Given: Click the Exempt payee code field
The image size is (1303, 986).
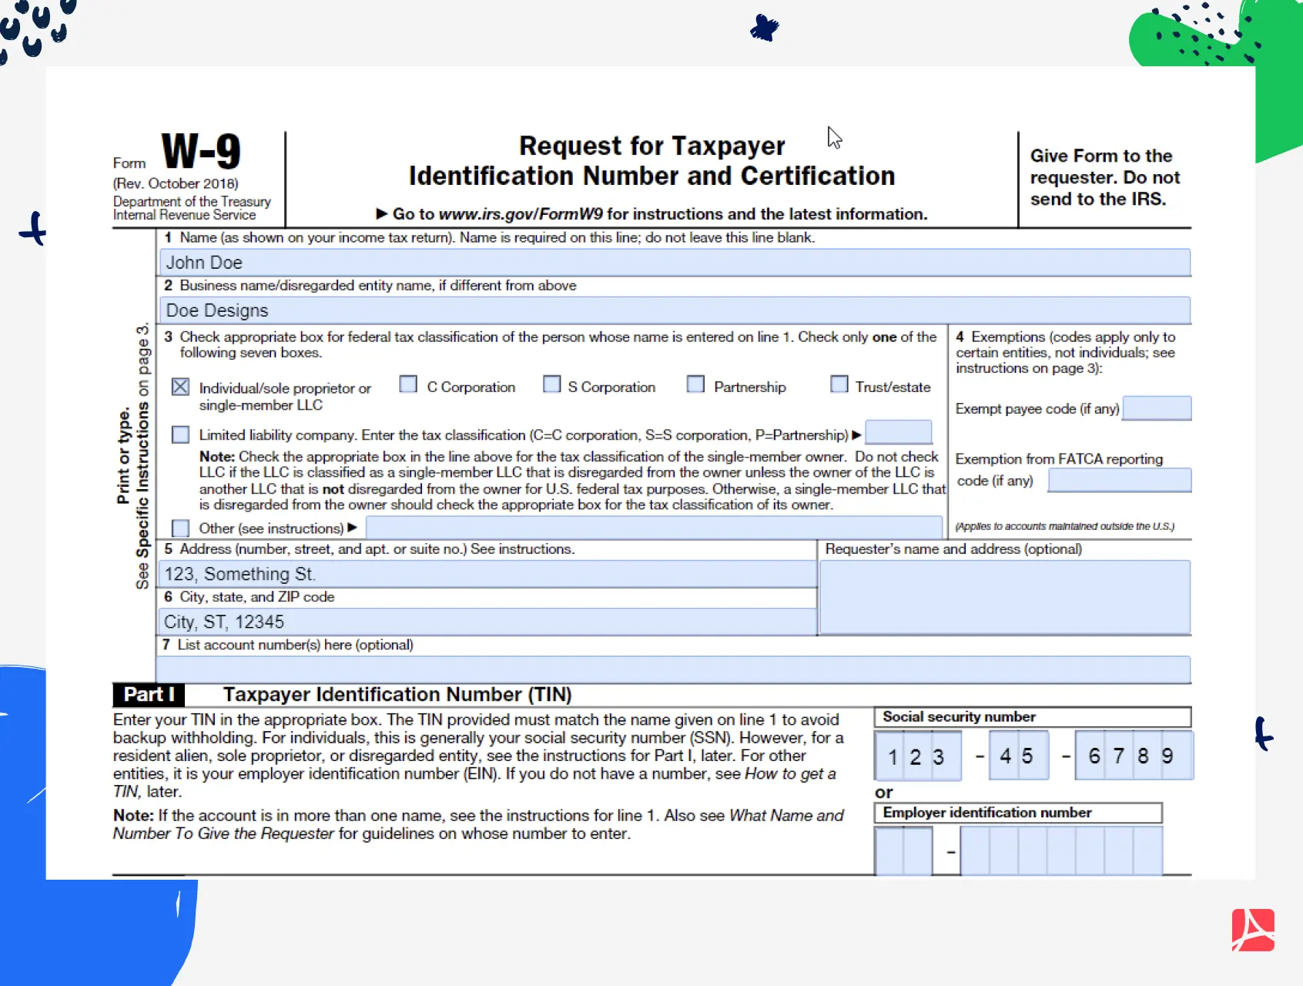Looking at the screenshot, I should pos(1157,408).
